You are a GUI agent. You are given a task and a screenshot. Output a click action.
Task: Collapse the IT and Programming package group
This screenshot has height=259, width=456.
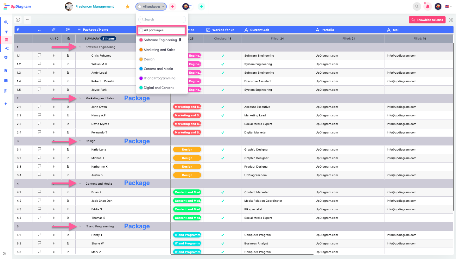pos(80,226)
